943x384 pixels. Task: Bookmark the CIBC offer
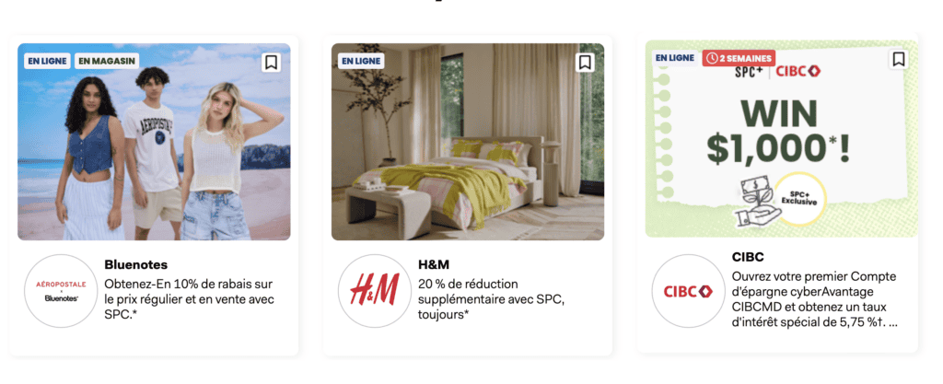pos(899,59)
